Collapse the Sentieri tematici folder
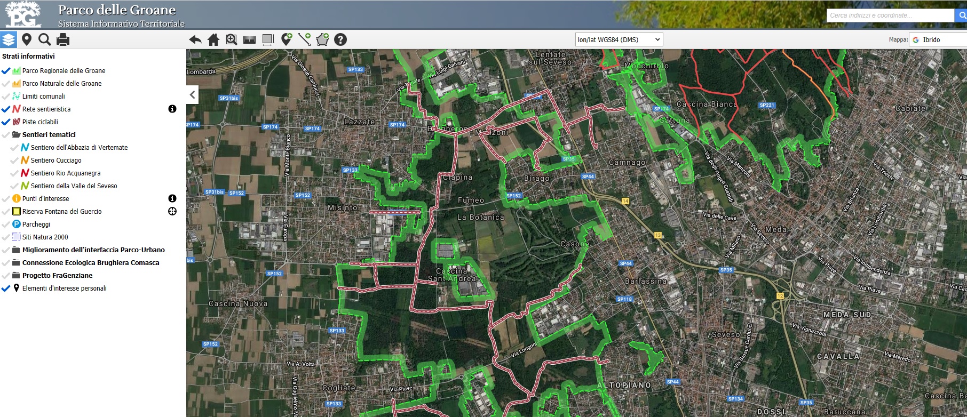The height and width of the screenshot is (417, 967). click(x=17, y=135)
